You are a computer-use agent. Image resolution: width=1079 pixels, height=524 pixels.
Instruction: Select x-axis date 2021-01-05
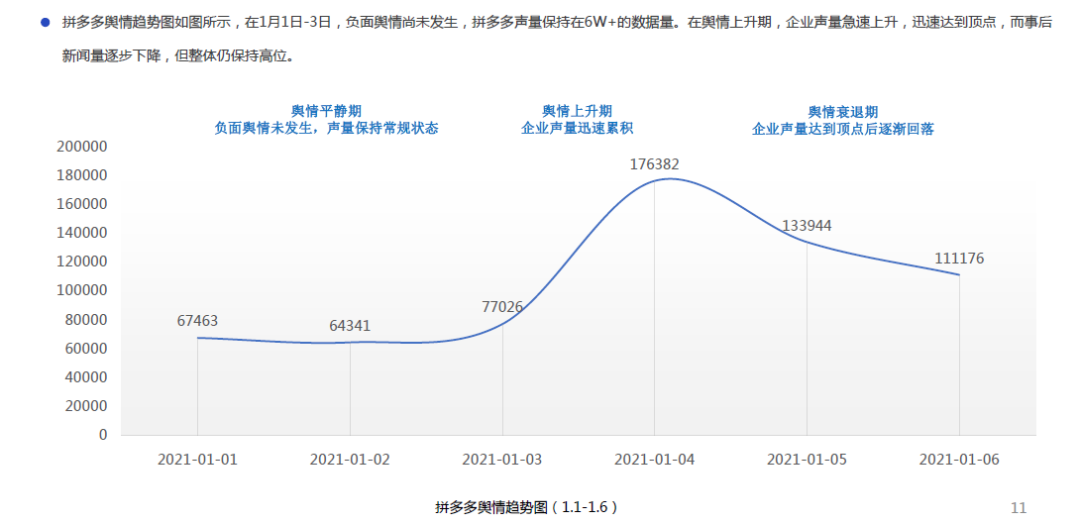pos(808,460)
